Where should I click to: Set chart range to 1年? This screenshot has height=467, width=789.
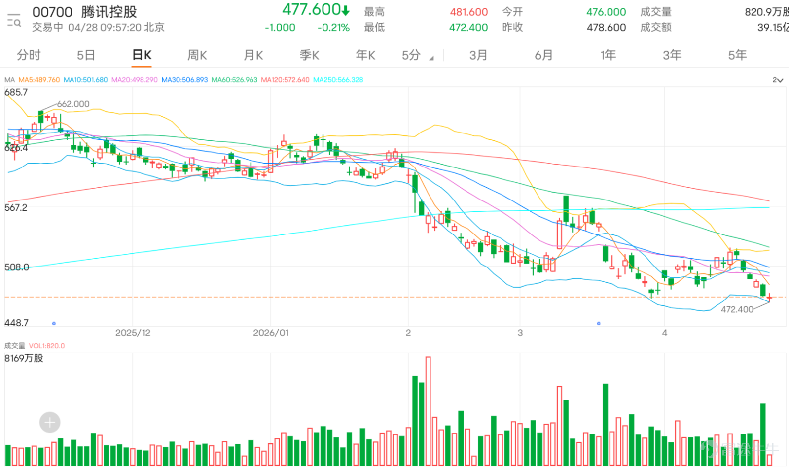tap(608, 55)
